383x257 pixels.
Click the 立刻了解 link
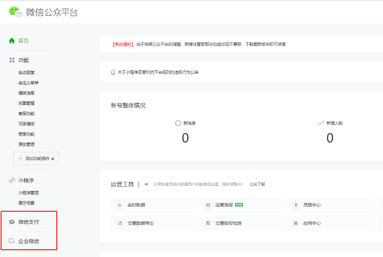(258, 184)
